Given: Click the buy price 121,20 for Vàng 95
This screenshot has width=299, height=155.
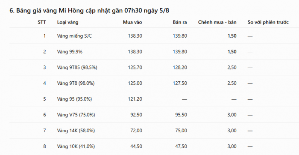Looking at the screenshot, I should (x=135, y=99).
